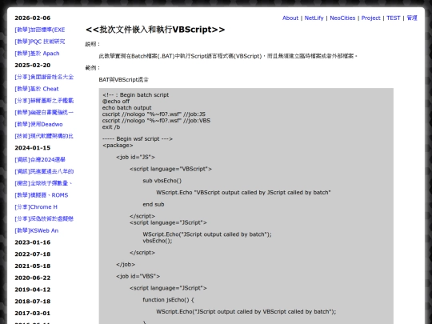Open the [分享] article above the 白書 [教學] link
Image resolution: width=432 pixels, height=324 pixels.
click(x=44, y=101)
